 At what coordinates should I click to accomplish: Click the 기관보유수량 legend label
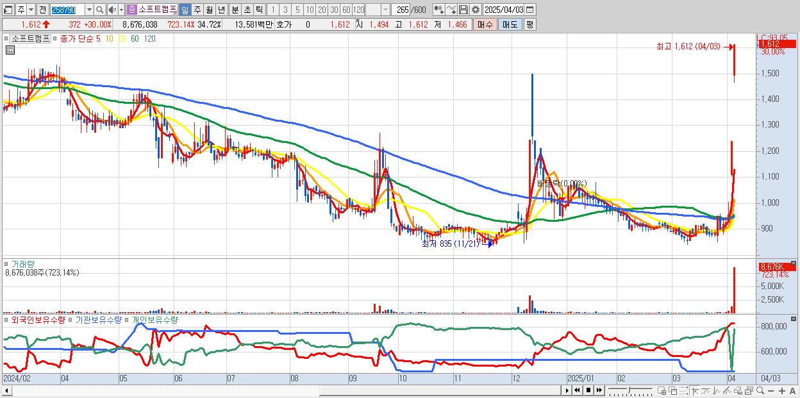[x=99, y=319]
